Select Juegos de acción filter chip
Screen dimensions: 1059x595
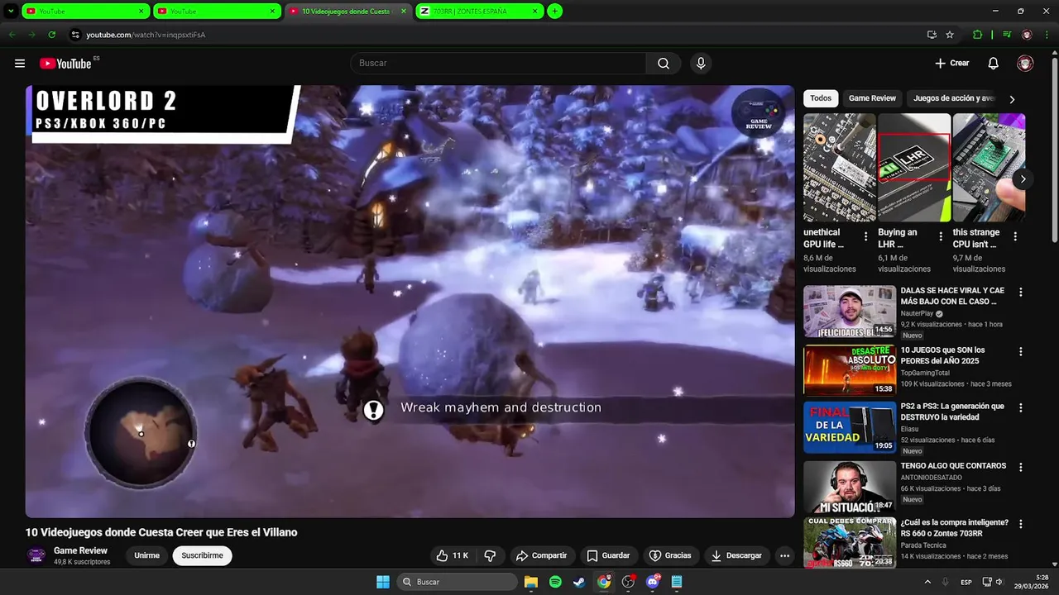tap(953, 98)
